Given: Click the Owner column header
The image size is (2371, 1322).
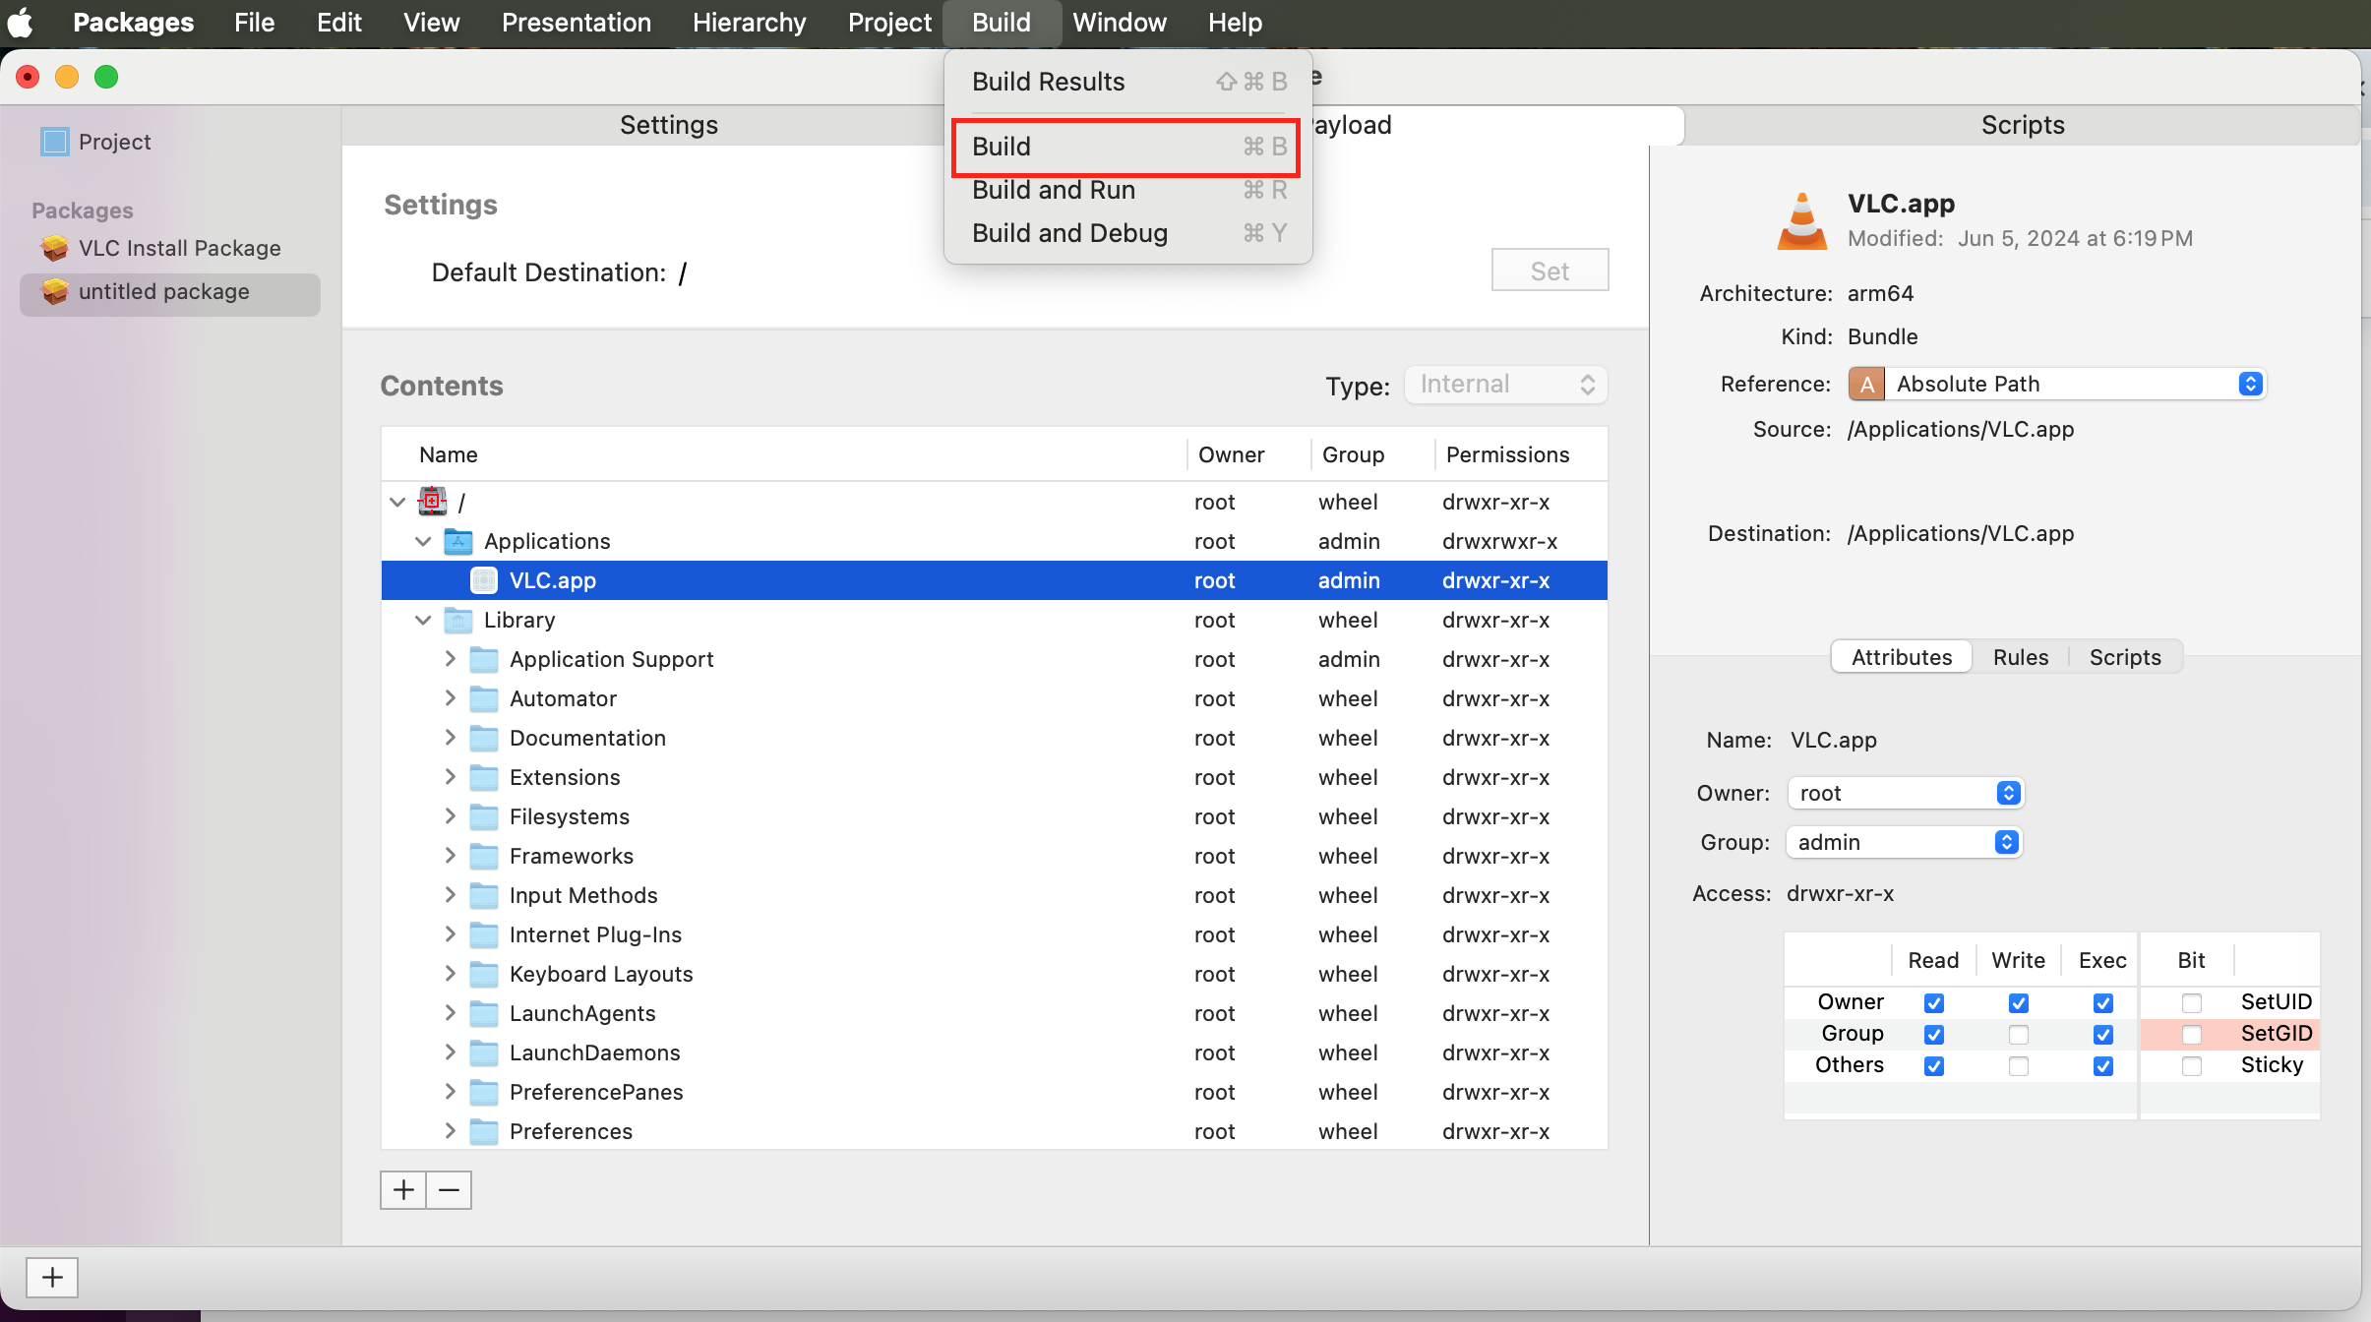Looking at the screenshot, I should click(1248, 454).
